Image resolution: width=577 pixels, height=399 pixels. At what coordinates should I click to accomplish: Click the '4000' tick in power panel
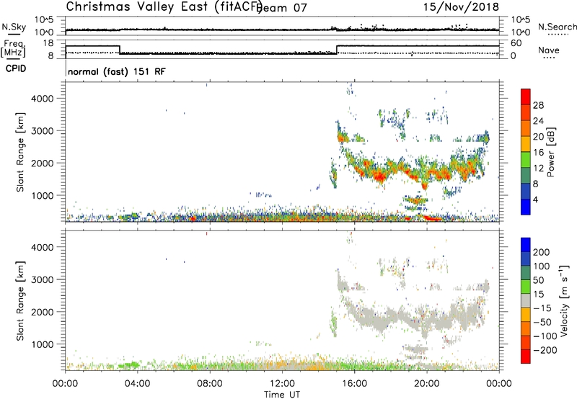[43, 99]
